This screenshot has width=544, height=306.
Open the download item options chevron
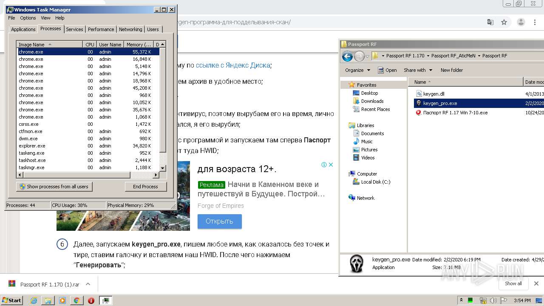click(88, 284)
